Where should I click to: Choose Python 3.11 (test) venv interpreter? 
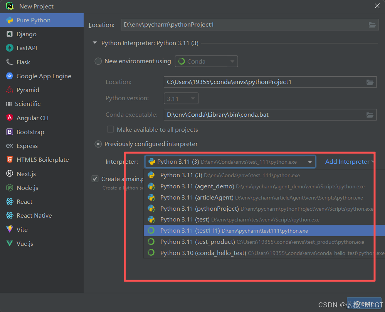[x=264, y=220]
